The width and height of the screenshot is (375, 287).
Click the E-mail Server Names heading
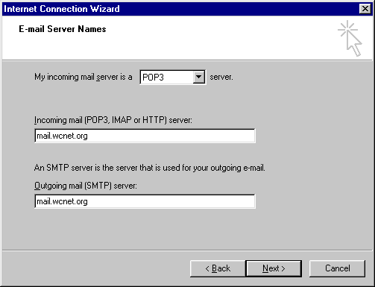(x=63, y=29)
